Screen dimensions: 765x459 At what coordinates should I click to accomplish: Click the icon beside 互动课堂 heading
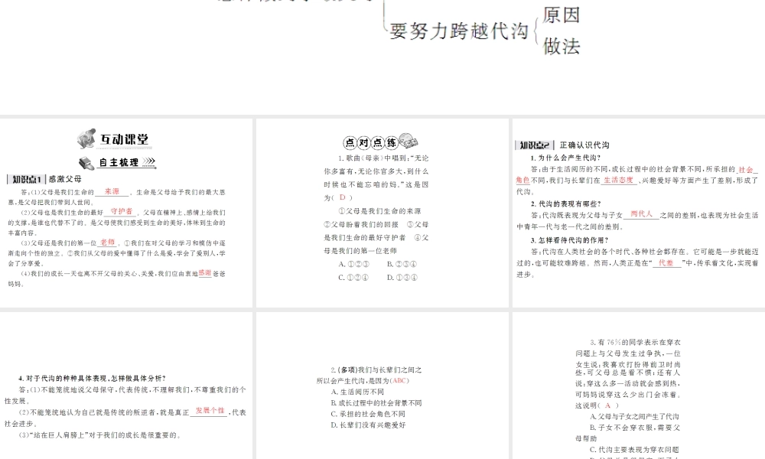click(x=86, y=138)
